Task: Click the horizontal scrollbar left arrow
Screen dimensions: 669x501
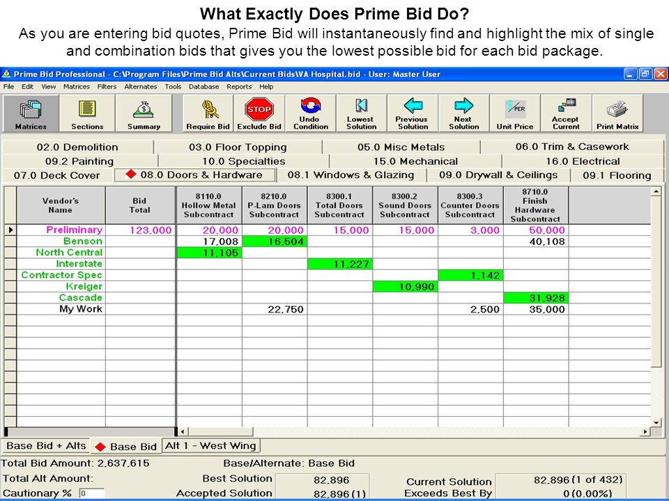Action: click(182, 431)
